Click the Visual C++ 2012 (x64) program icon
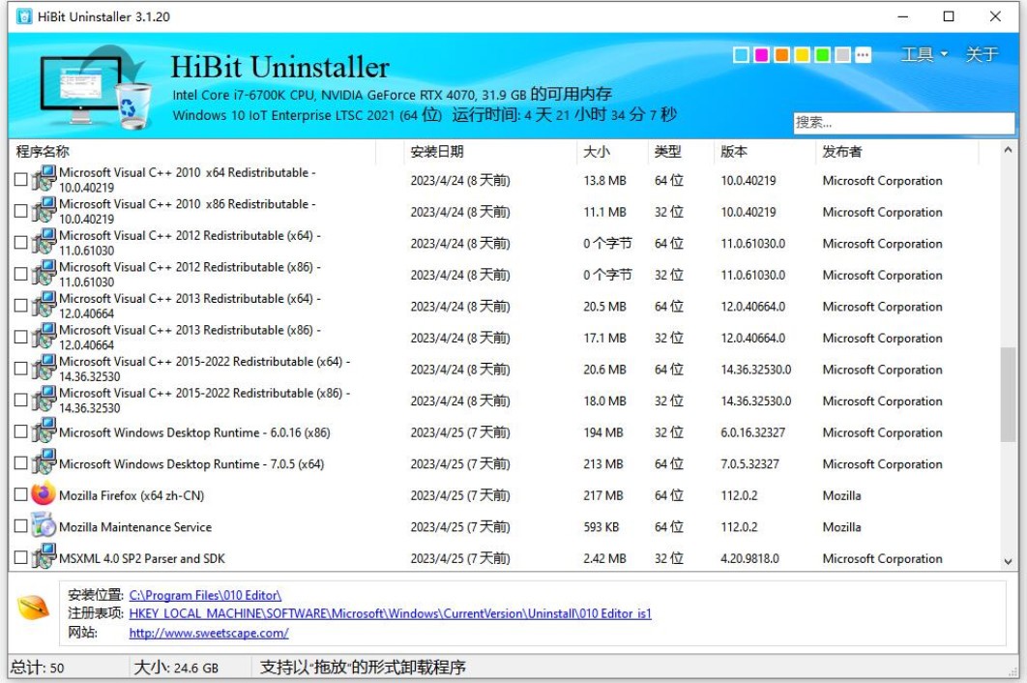This screenshot has width=1027, height=683. tap(44, 241)
